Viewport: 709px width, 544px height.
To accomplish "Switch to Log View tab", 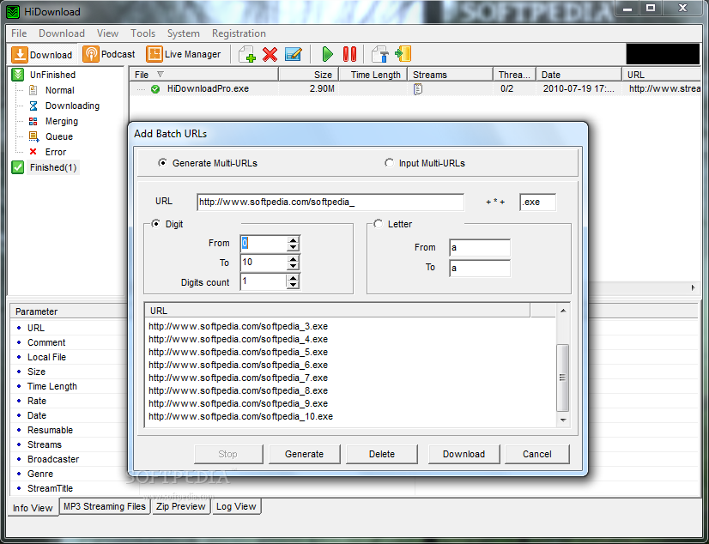I will tap(236, 506).
